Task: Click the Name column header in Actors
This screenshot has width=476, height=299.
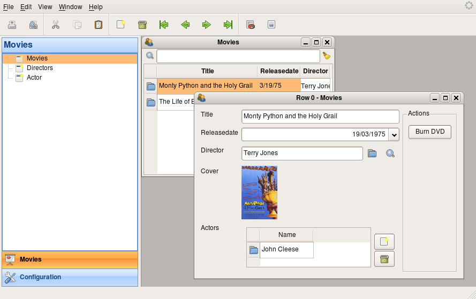Action: 286,235
